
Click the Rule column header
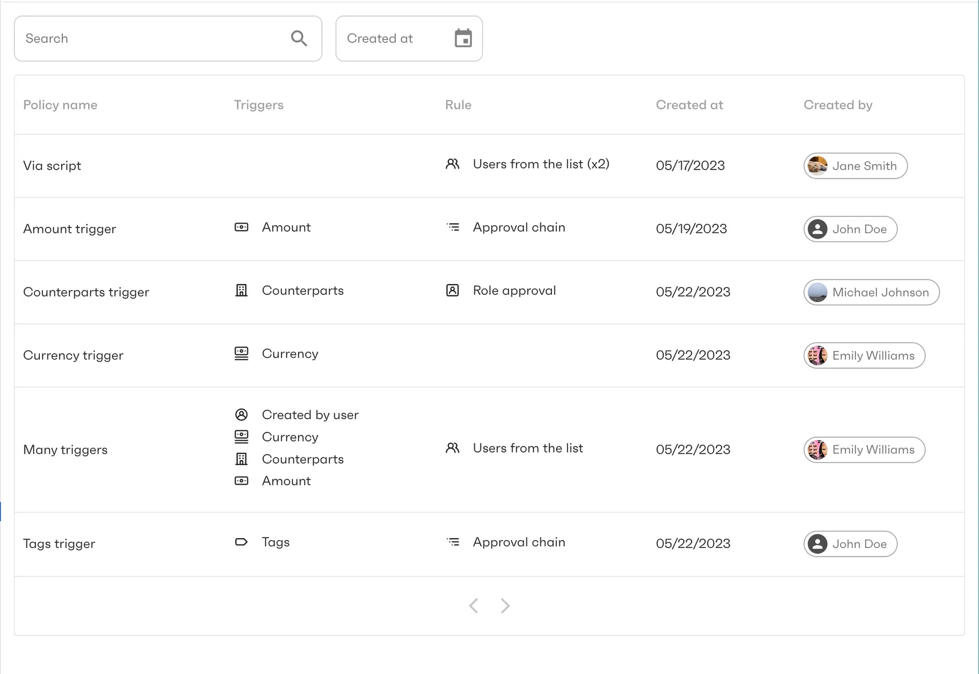(458, 105)
